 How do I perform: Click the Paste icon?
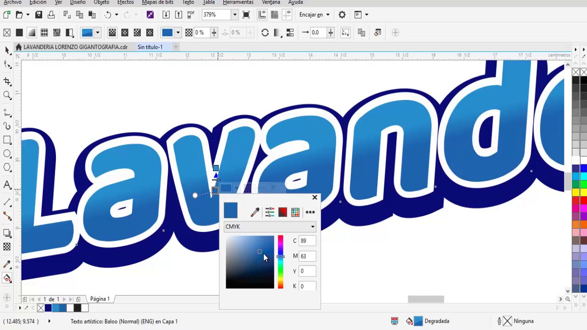coord(92,15)
